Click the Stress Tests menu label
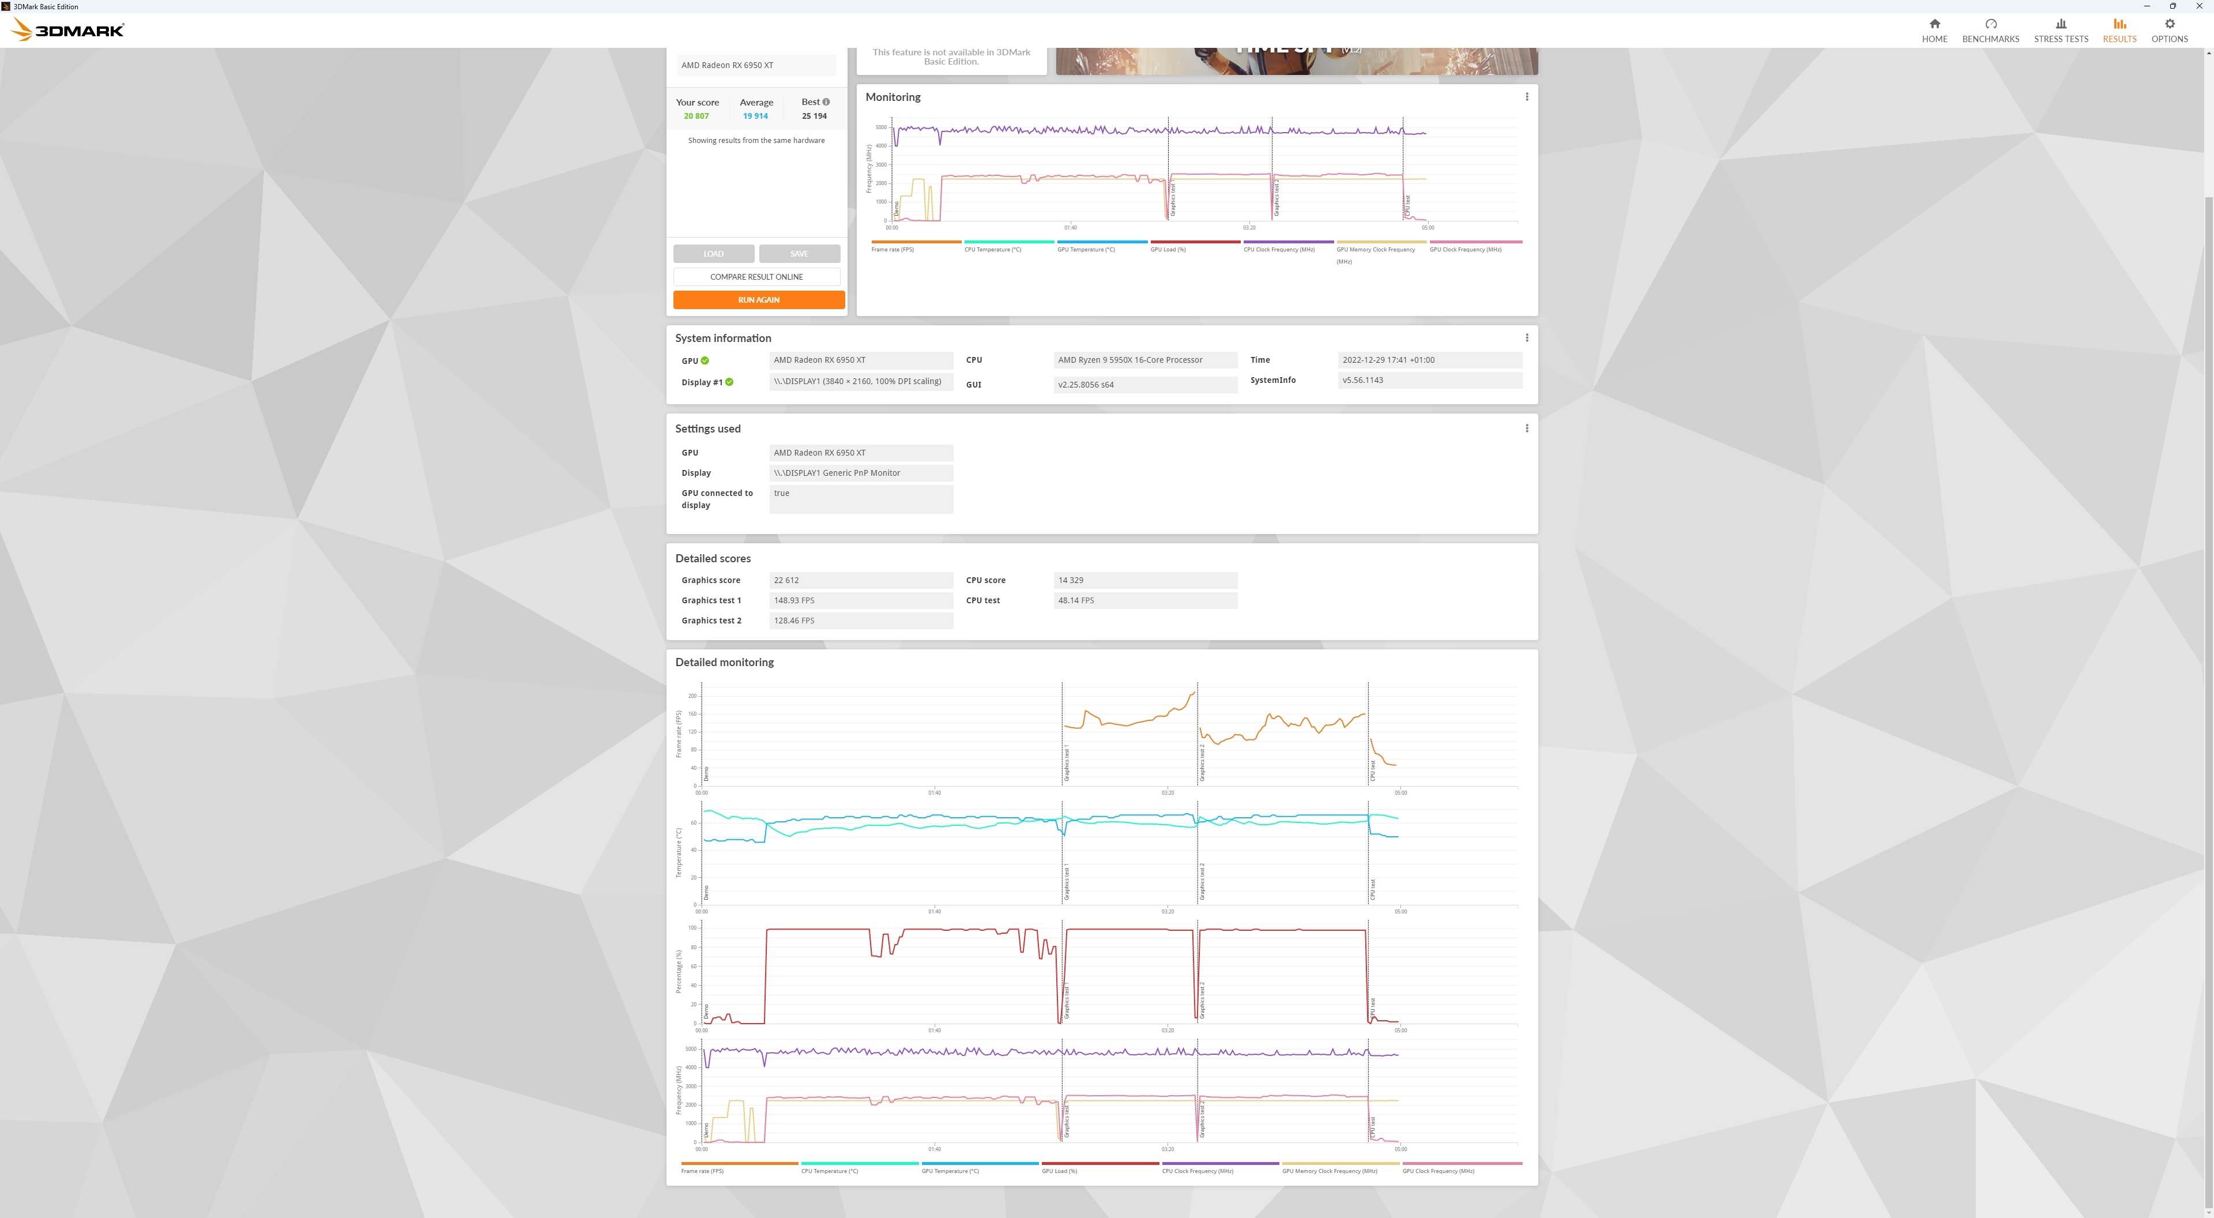 [2060, 39]
